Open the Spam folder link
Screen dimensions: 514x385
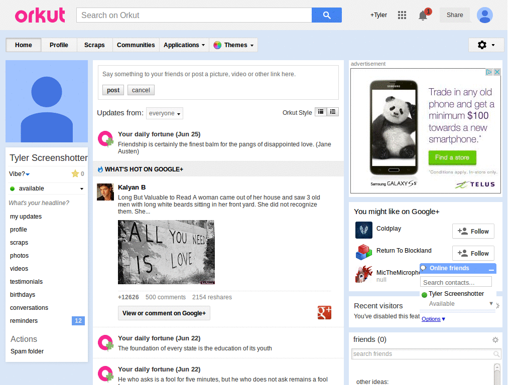[x=27, y=351]
